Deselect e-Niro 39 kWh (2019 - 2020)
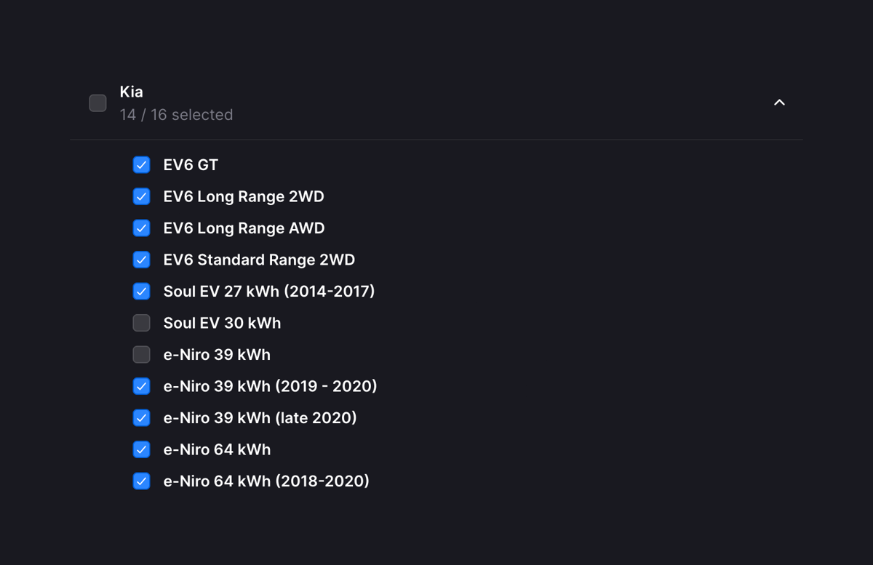The width and height of the screenshot is (873, 565). click(x=141, y=386)
